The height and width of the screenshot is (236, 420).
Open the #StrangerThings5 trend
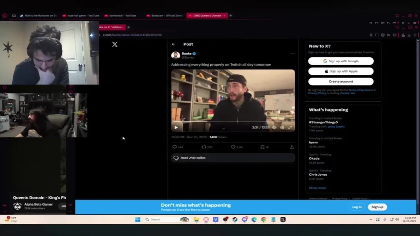(323, 122)
